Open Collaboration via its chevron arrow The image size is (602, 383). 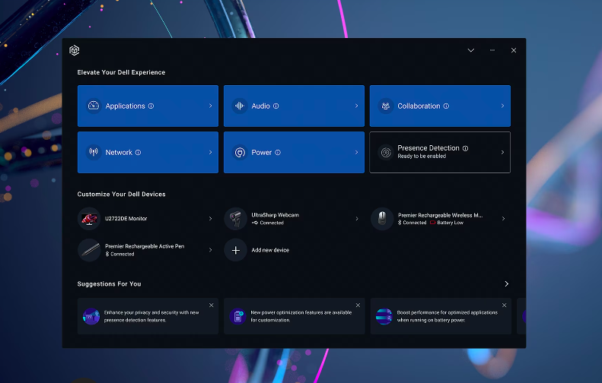click(x=502, y=106)
